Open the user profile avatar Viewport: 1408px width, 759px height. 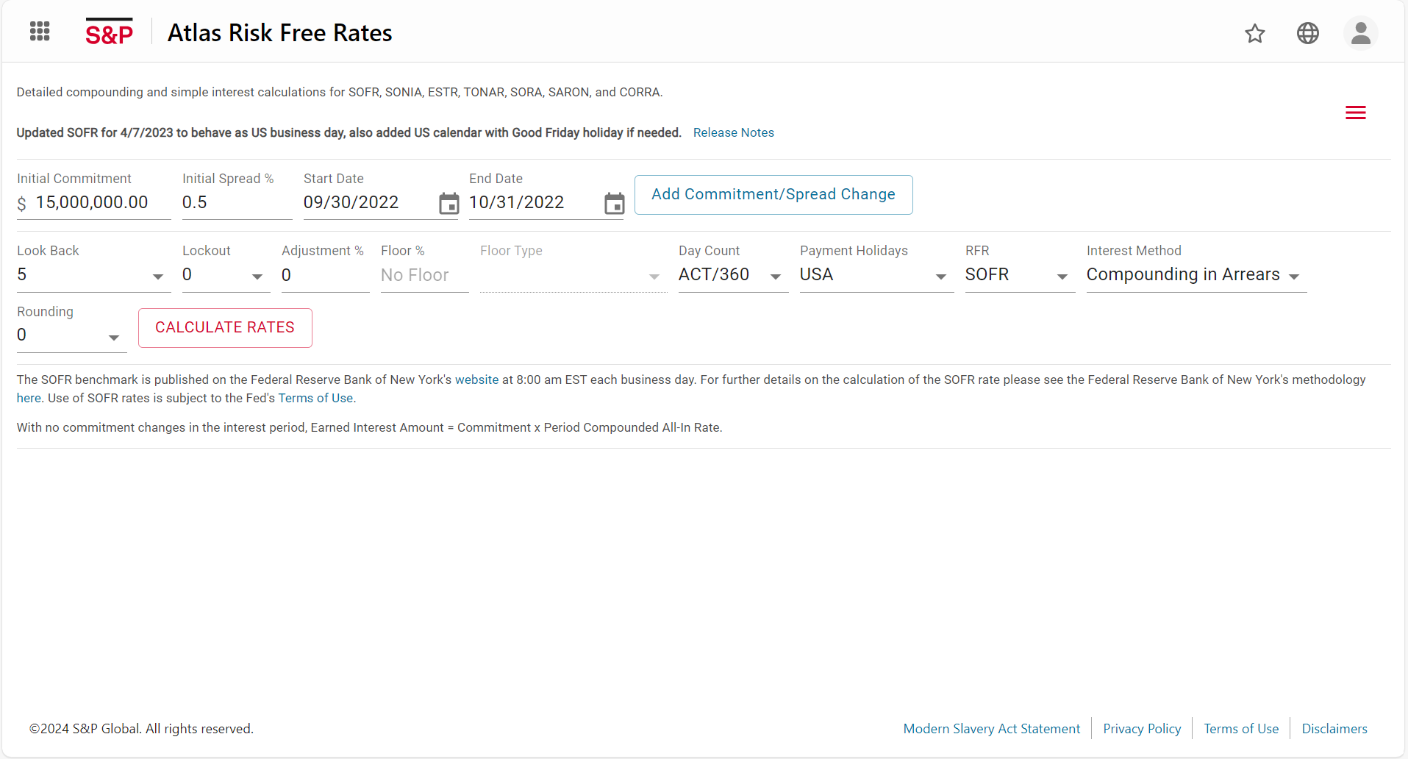pos(1361,33)
